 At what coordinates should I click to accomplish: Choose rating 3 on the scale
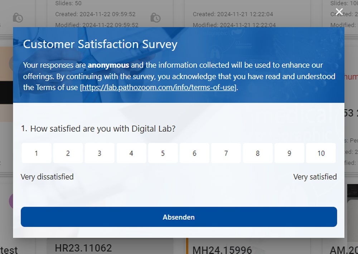100,153
